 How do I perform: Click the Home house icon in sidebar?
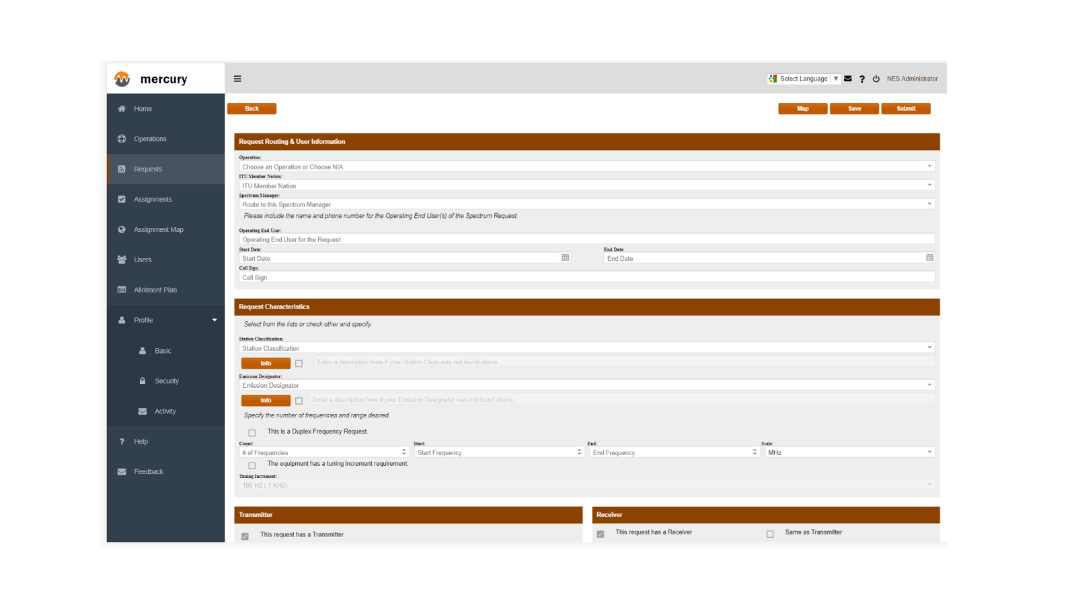tap(122, 109)
